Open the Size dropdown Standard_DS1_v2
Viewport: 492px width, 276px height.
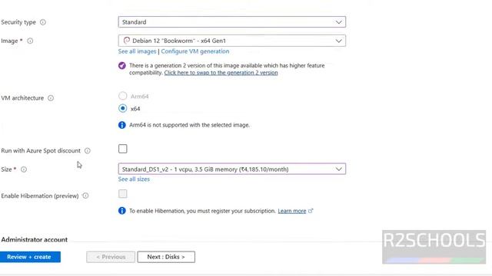coord(232,169)
